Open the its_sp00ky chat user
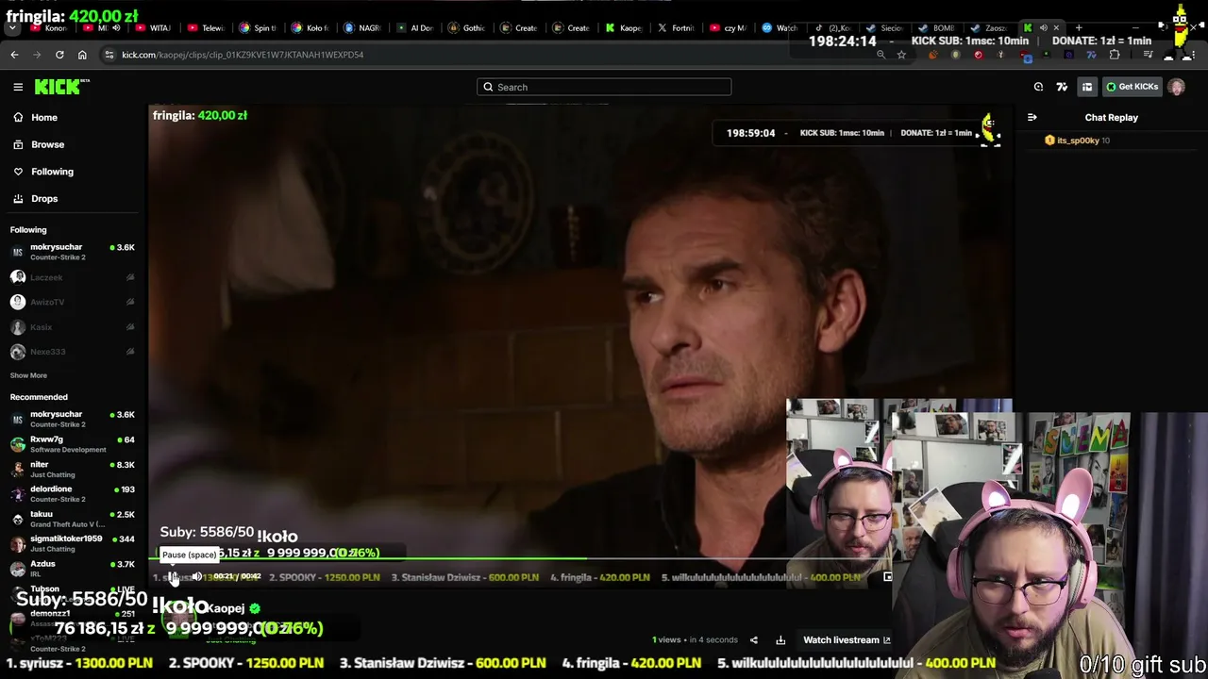This screenshot has width=1208, height=679. [1078, 141]
